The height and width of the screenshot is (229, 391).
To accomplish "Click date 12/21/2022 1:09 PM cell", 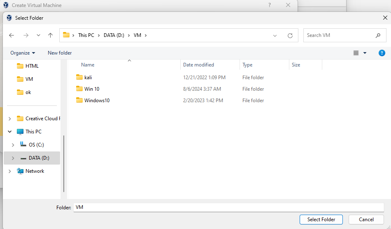I will pyautogui.click(x=204, y=78).
